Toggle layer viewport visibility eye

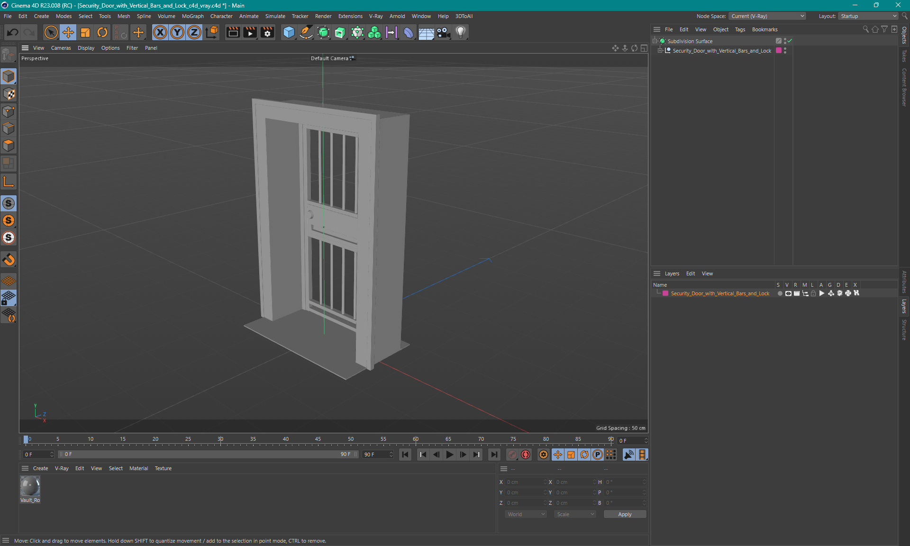coord(788,293)
